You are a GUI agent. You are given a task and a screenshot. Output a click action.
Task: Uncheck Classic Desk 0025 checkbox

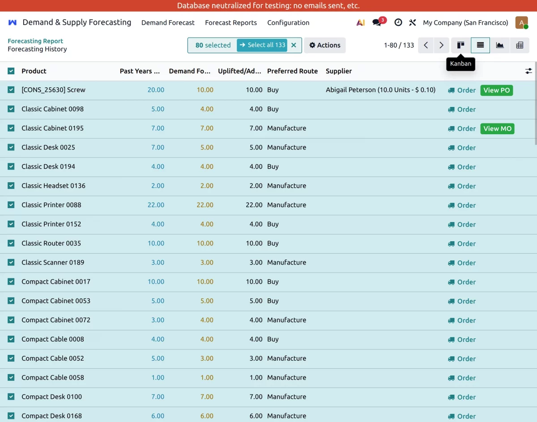pyautogui.click(x=11, y=147)
